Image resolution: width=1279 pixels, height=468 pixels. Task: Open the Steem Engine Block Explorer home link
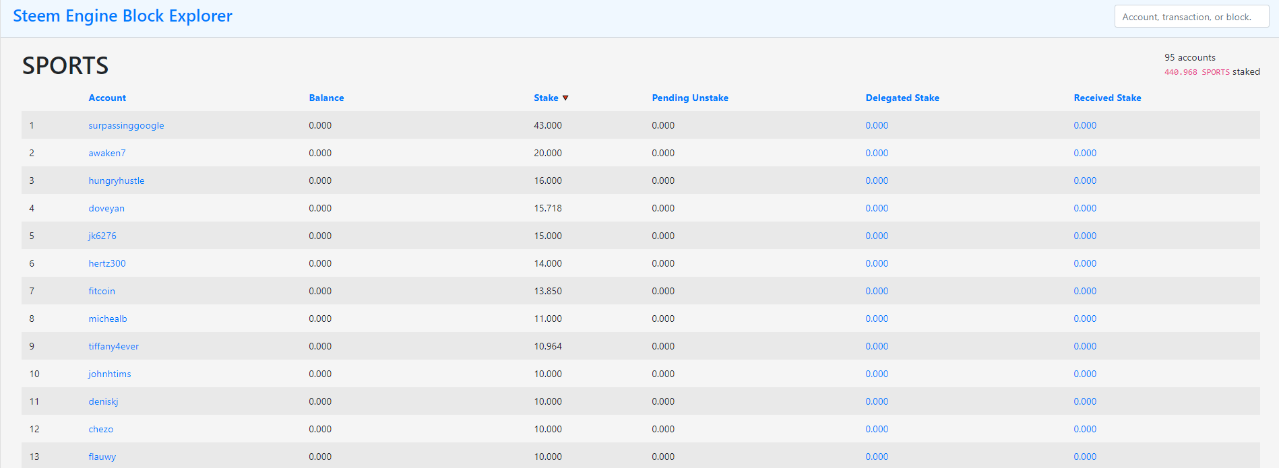pos(123,16)
